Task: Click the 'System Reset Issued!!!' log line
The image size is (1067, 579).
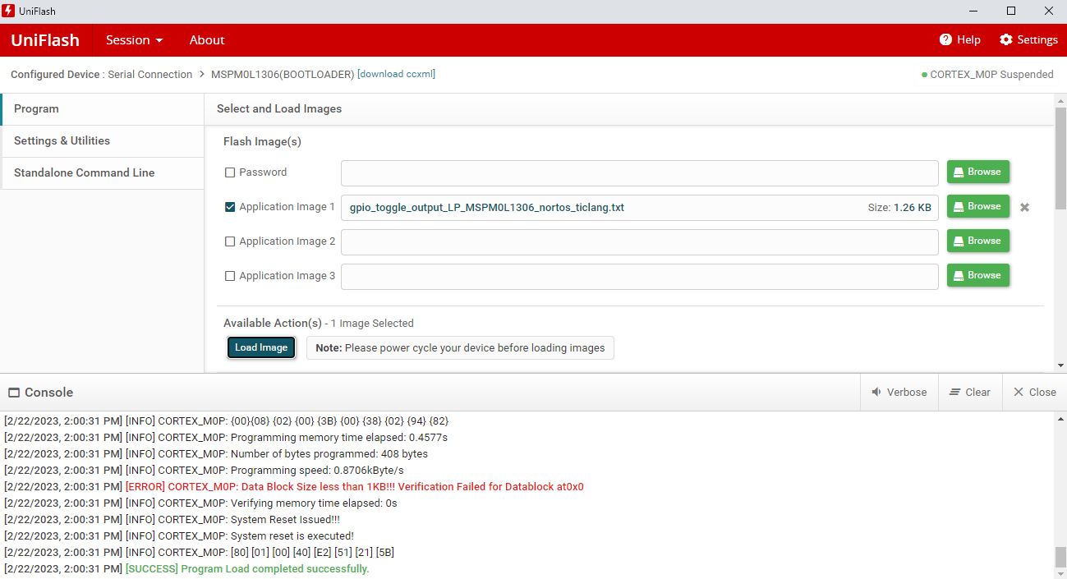Action: (172, 520)
